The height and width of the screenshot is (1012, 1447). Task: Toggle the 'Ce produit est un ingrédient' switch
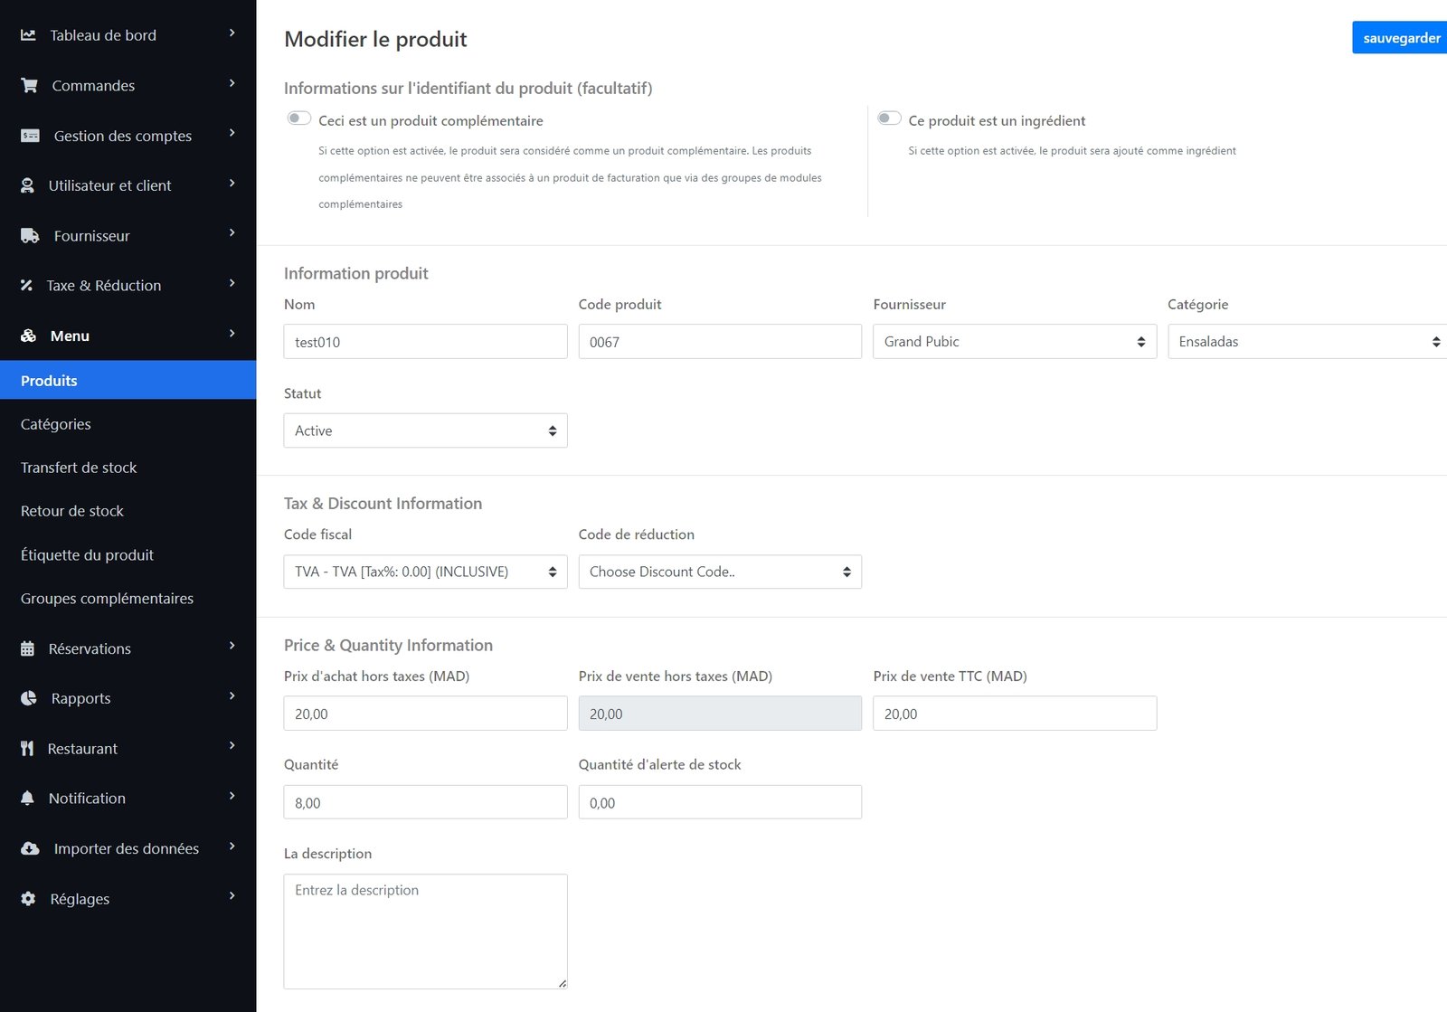889,118
